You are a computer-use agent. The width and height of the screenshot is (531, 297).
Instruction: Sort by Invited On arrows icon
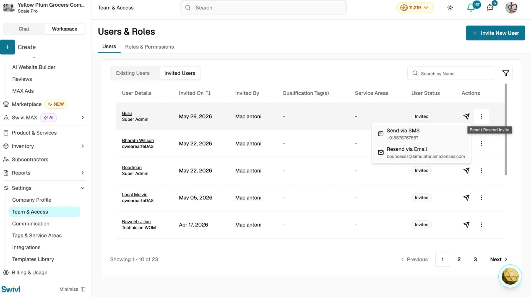coord(208,93)
